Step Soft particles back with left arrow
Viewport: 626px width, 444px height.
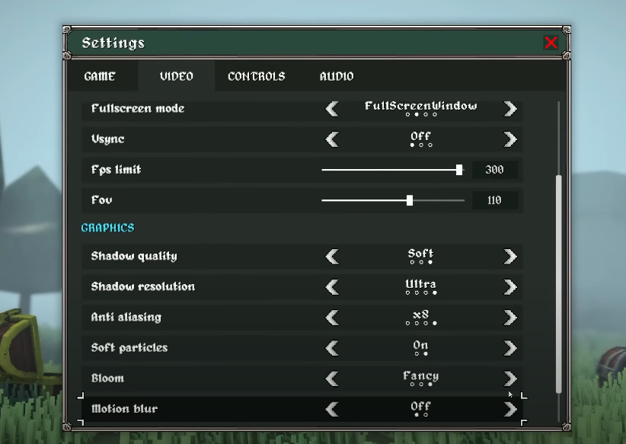pos(332,348)
